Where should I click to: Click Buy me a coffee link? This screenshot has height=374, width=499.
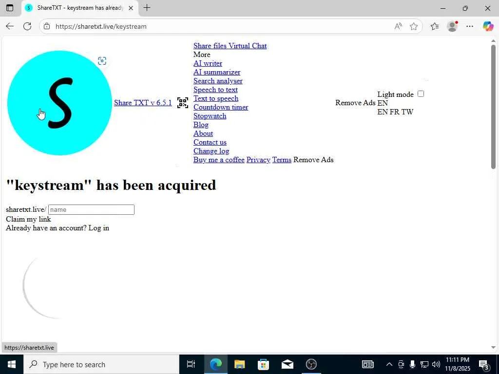click(x=219, y=160)
